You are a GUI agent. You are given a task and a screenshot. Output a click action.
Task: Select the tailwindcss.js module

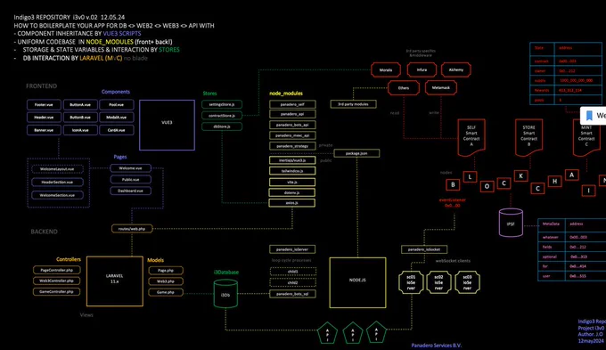click(x=292, y=171)
